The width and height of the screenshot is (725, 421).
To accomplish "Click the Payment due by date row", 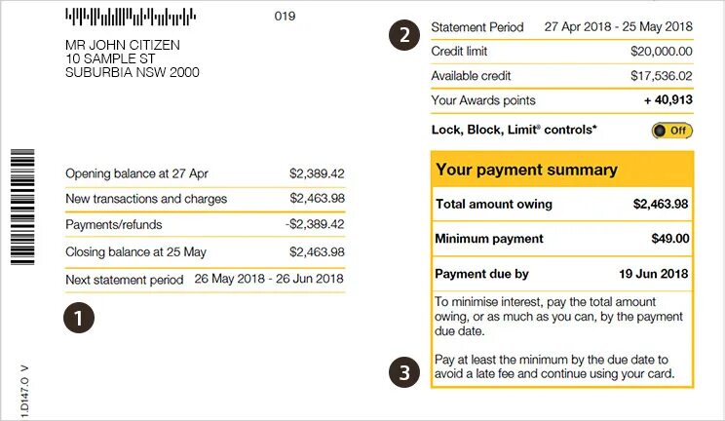I will coord(561,274).
